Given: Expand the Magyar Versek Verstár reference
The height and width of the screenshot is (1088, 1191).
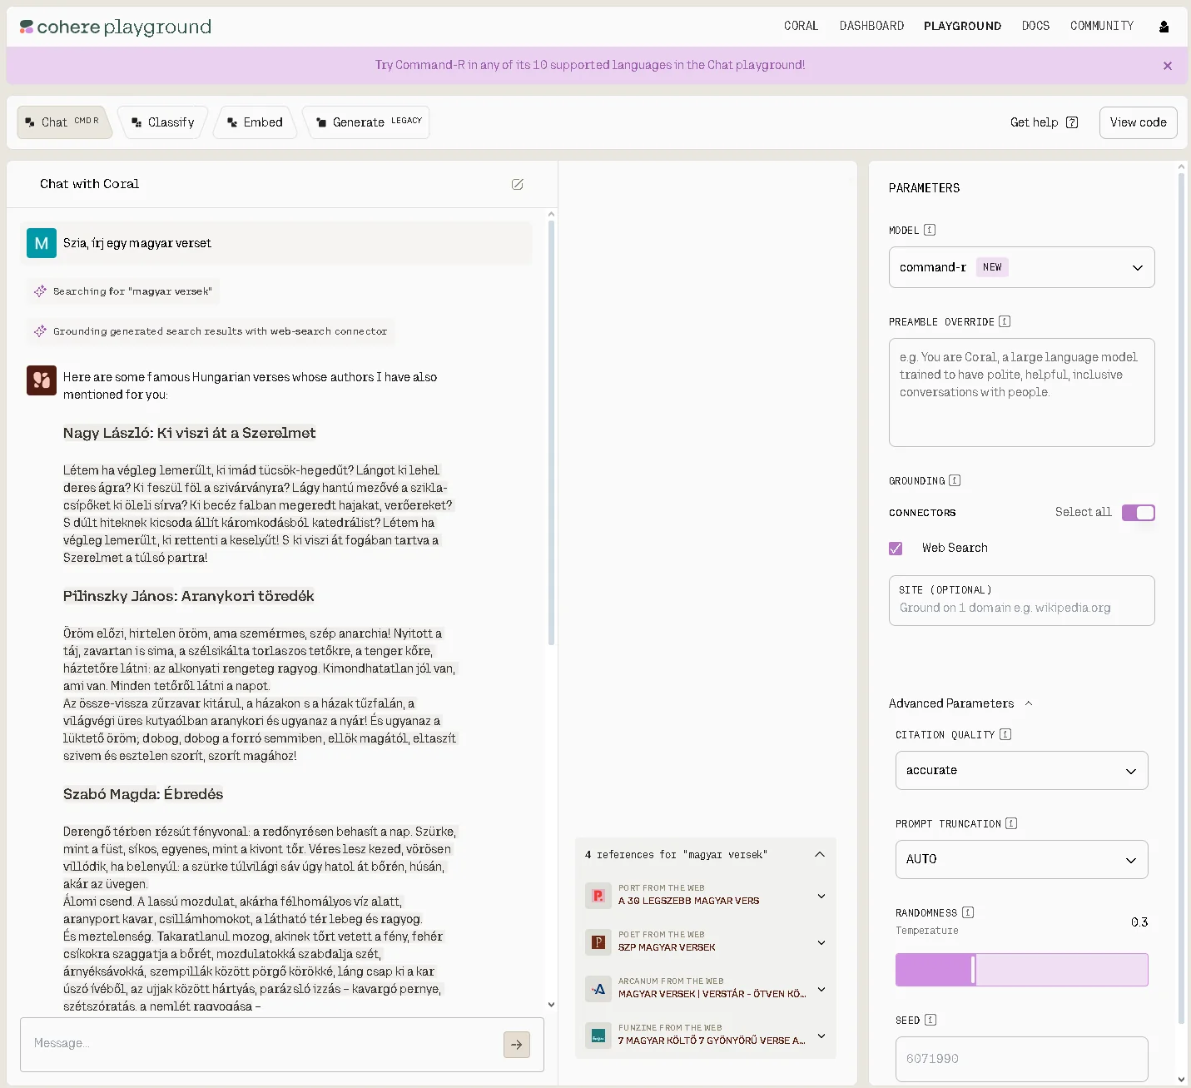Looking at the screenshot, I should pos(821,990).
